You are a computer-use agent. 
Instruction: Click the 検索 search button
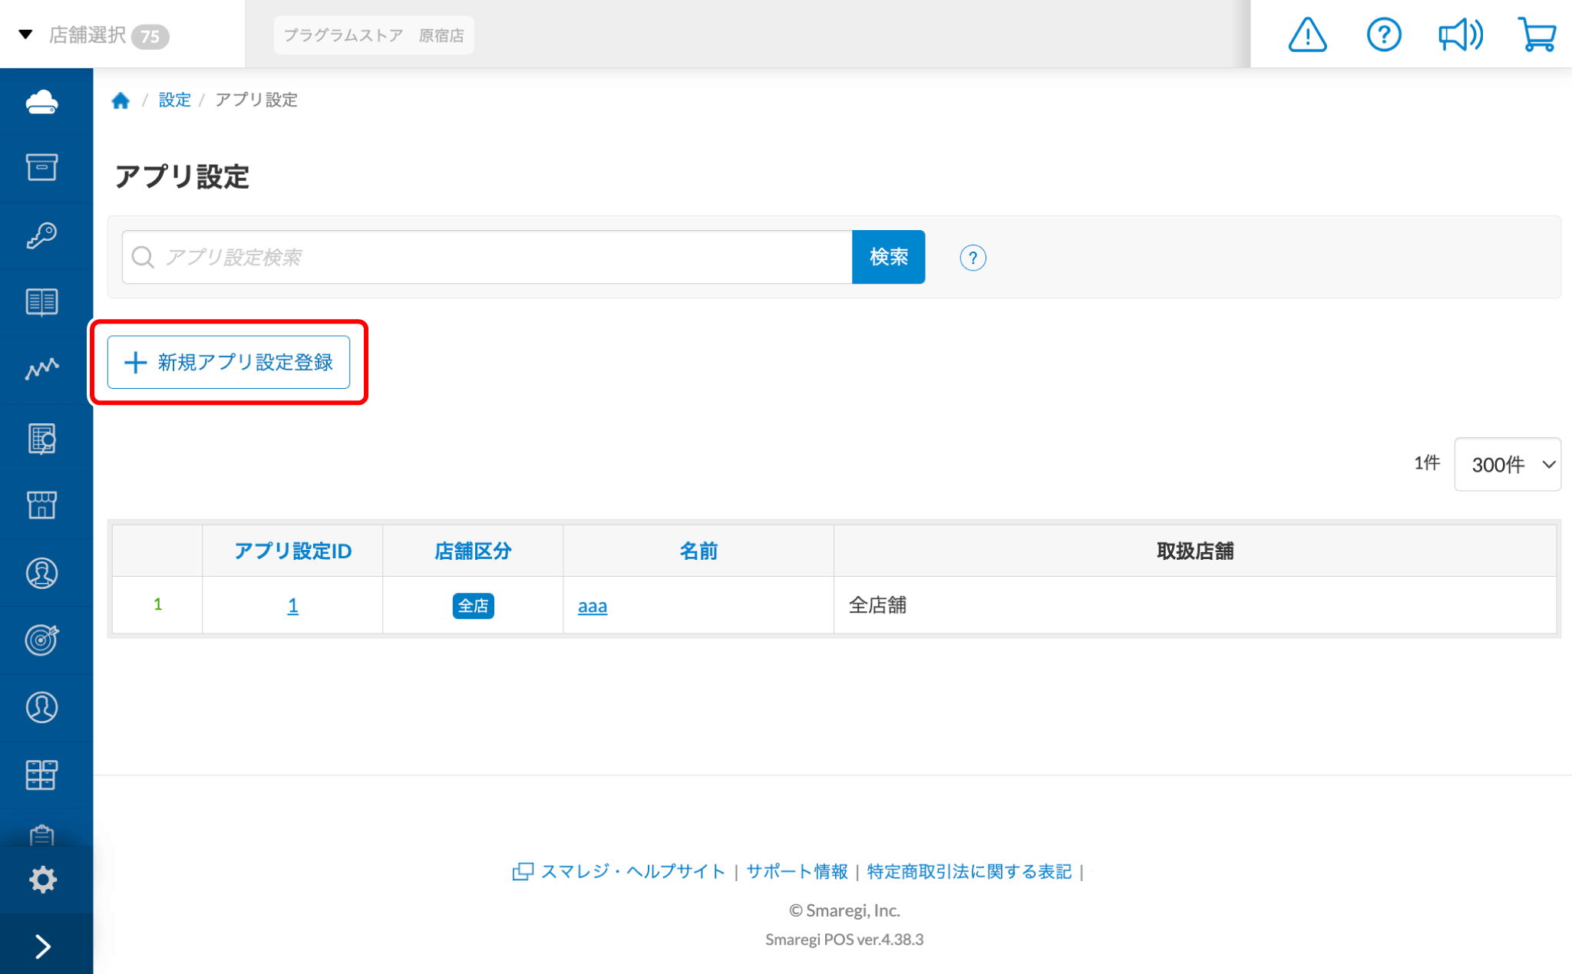click(888, 257)
